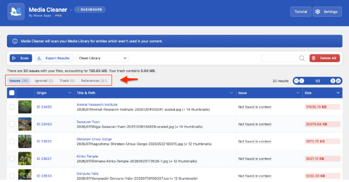Switch to the Trash (0) tab
The image size is (349, 182).
[x=67, y=81]
